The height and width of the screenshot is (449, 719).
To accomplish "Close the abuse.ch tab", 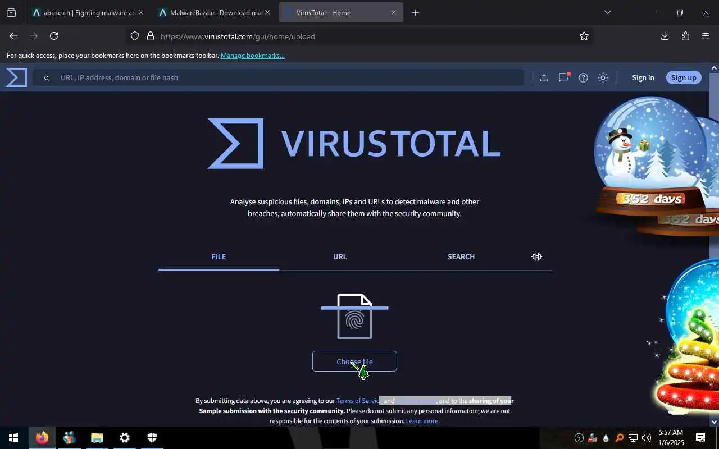I will 140,12.
